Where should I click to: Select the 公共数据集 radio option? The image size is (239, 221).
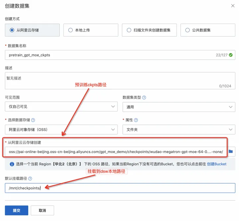(x=187, y=30)
